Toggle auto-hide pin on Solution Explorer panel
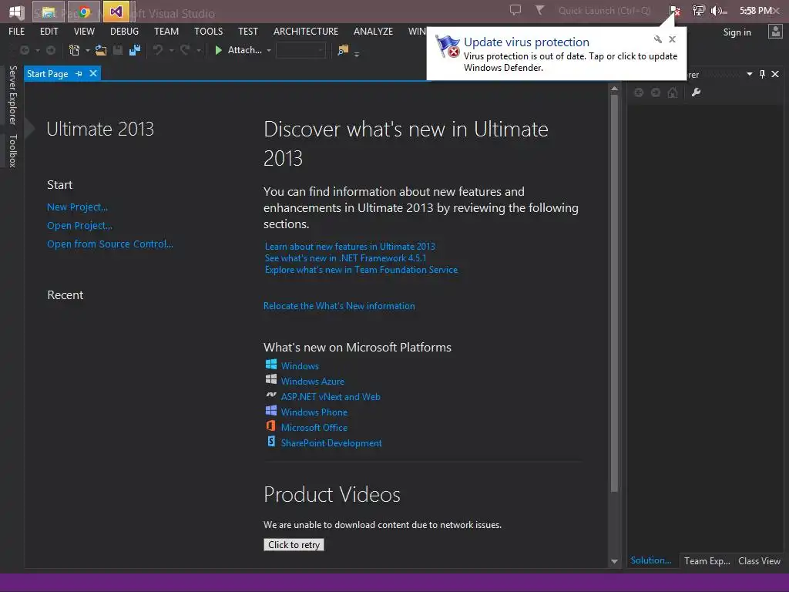Image resolution: width=789 pixels, height=592 pixels. pos(762,74)
